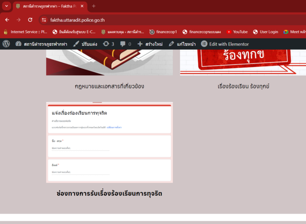Click the corruption complaint form thumbnail

[109, 142]
